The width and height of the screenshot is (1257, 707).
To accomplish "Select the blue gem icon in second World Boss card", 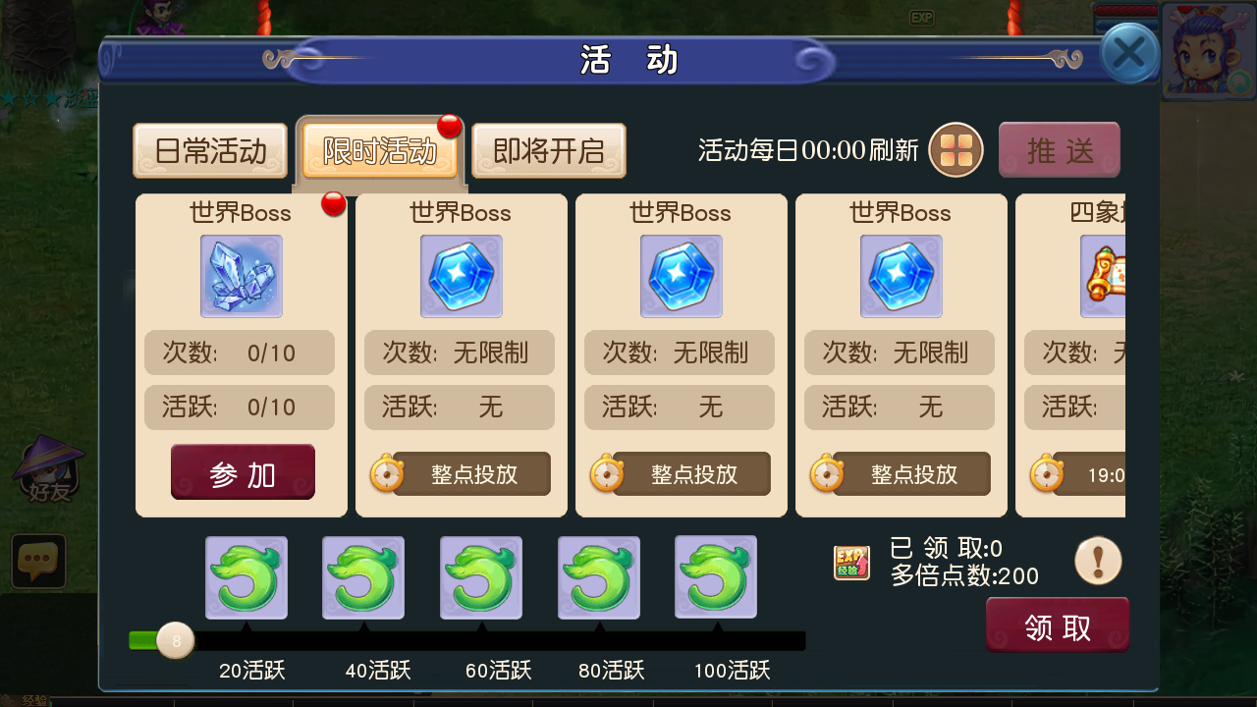I will tap(462, 276).
